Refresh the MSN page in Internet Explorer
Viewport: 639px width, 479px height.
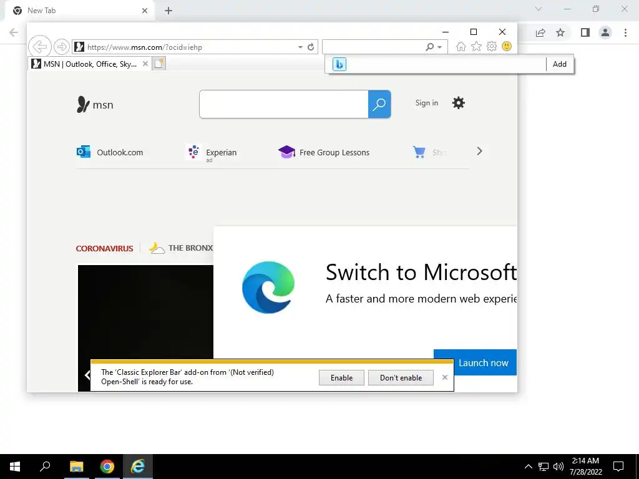click(311, 47)
